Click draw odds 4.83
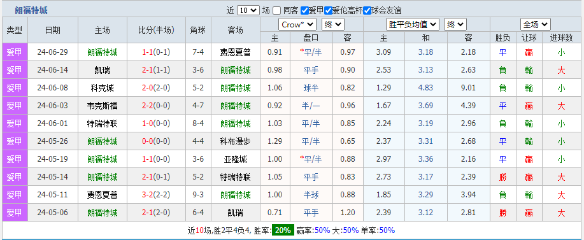This screenshot has height=240, width=584. 425,88
